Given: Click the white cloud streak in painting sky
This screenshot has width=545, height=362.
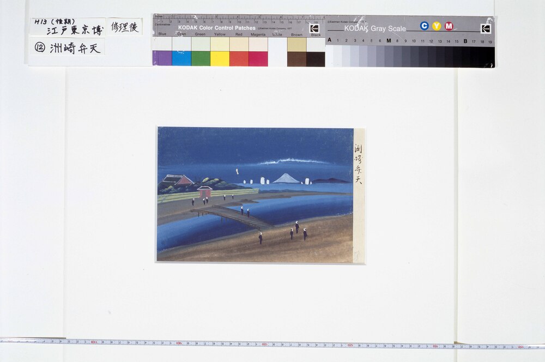Looking at the screenshot, I should [x=293, y=161].
